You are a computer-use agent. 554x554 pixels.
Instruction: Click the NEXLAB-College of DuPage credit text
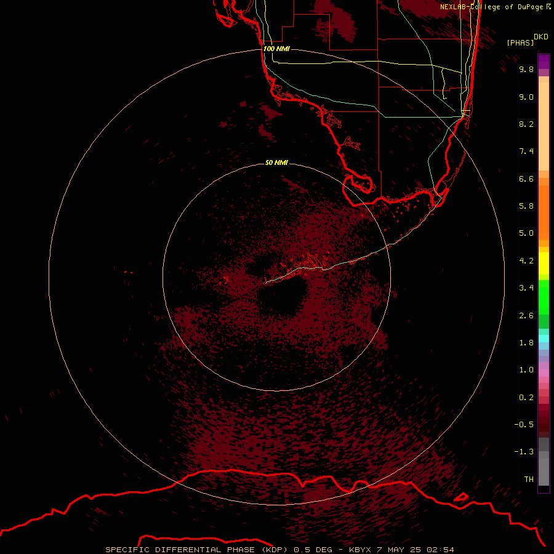pos(491,7)
